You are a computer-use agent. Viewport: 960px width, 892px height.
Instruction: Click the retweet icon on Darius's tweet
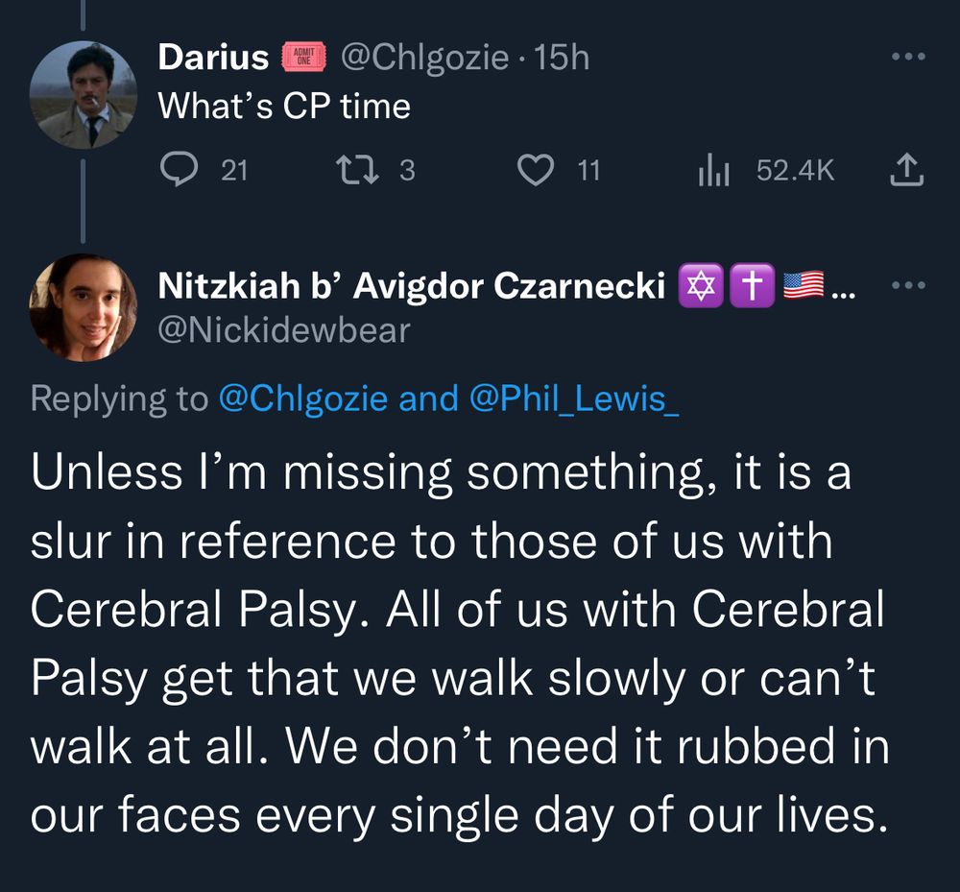(x=359, y=170)
